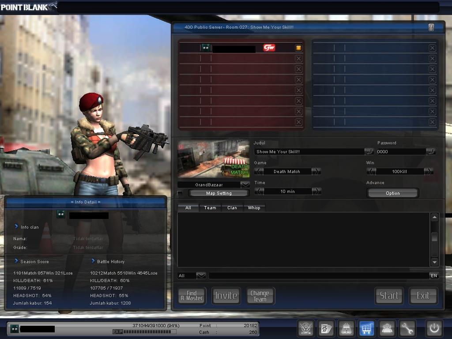Close the third red team slot
452x339 pixels.
point(298,69)
